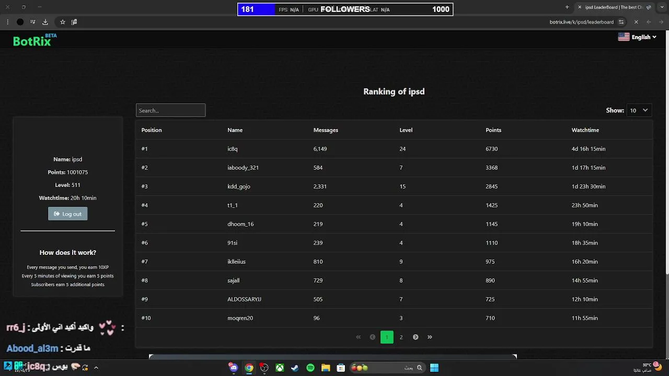Go forward with the browser forward arrow

[x=649, y=22]
